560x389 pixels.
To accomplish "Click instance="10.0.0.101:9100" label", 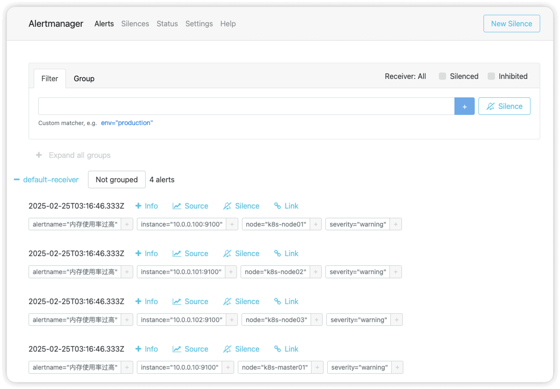I will point(181,272).
